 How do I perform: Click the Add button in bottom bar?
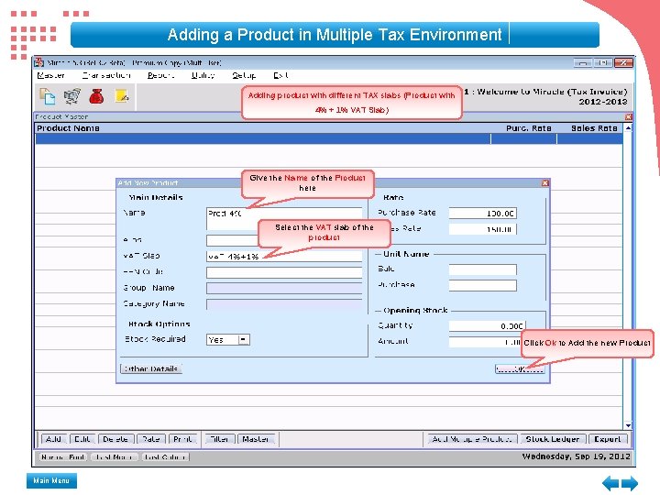54,439
